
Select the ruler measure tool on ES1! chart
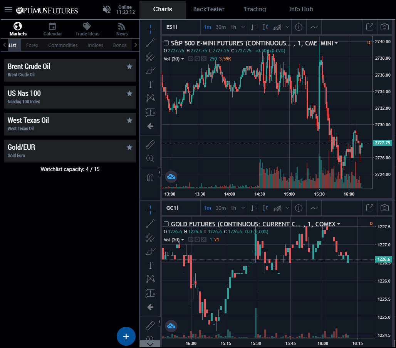(150, 145)
